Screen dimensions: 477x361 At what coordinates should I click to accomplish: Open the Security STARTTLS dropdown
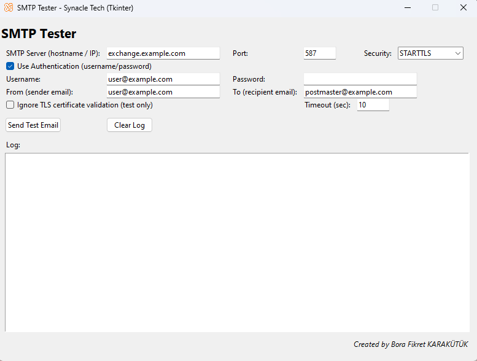(x=430, y=53)
